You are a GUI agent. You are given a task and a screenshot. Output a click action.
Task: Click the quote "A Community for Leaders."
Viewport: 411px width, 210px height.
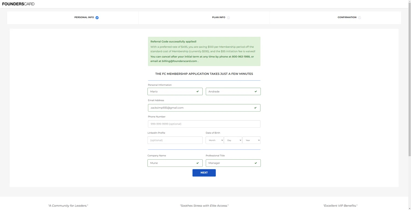[68, 206]
